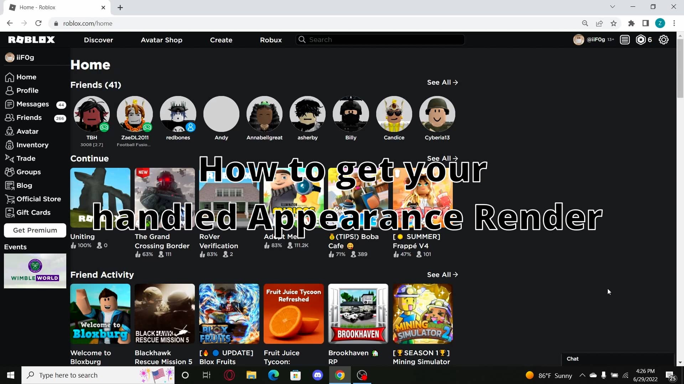Open the settings gear in the top bar
This screenshot has height=384, width=684.
pyautogui.click(x=664, y=39)
